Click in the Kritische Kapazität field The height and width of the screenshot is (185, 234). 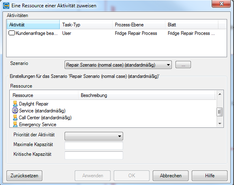(94, 155)
